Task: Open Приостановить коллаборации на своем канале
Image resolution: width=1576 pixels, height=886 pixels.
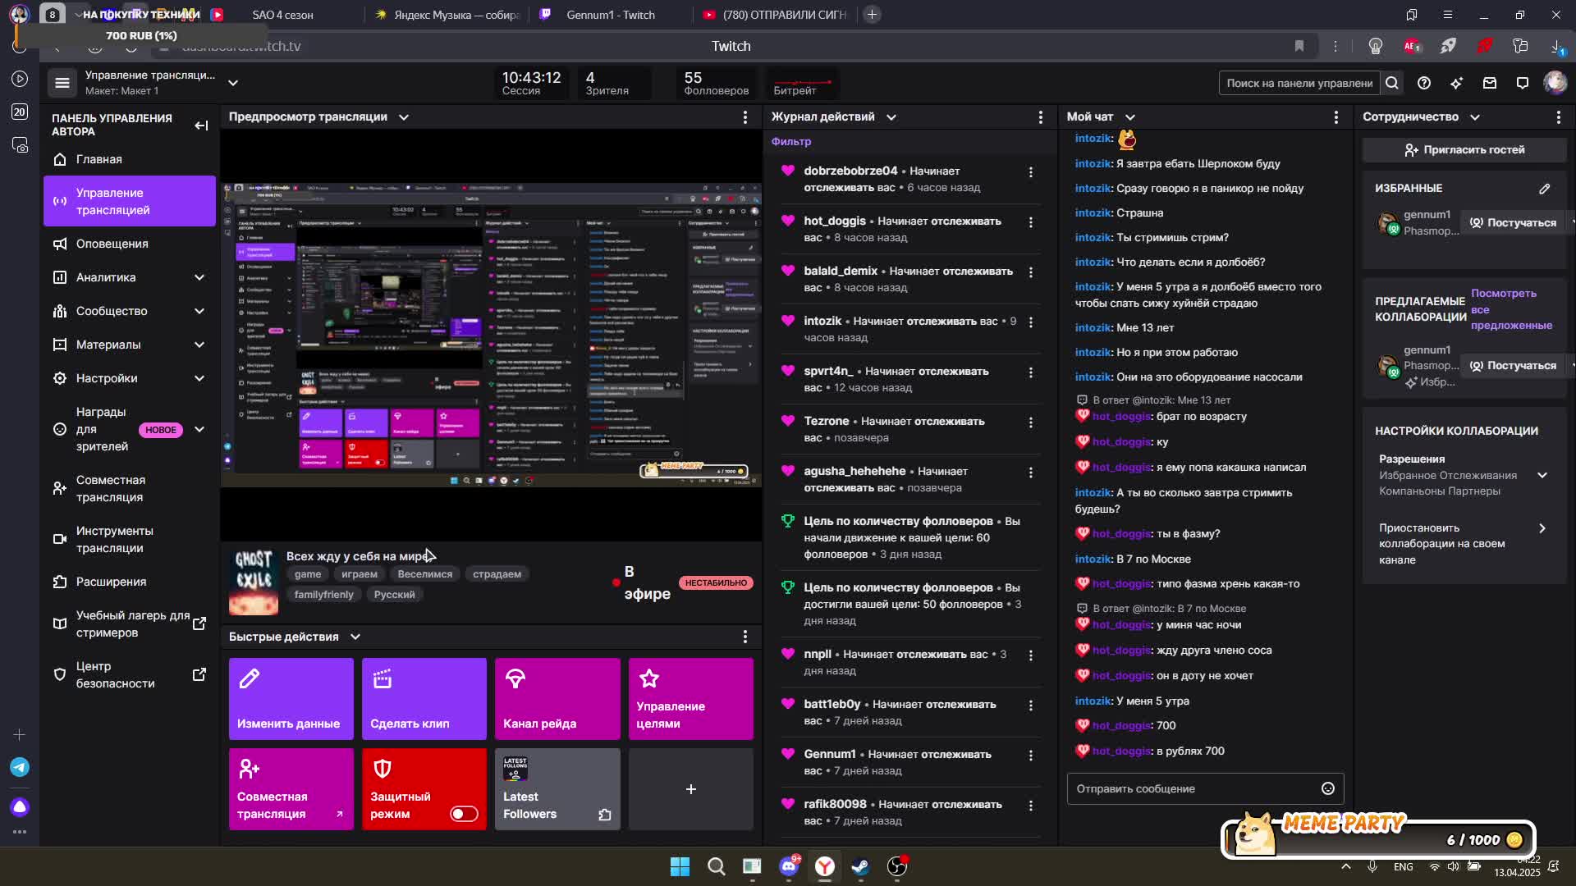Action: click(x=1464, y=544)
